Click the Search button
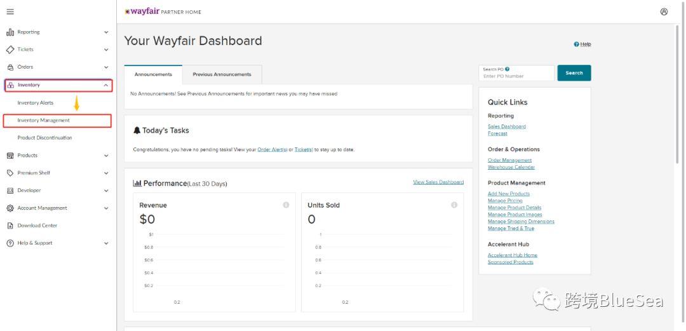The height and width of the screenshot is (331, 686). click(x=574, y=73)
